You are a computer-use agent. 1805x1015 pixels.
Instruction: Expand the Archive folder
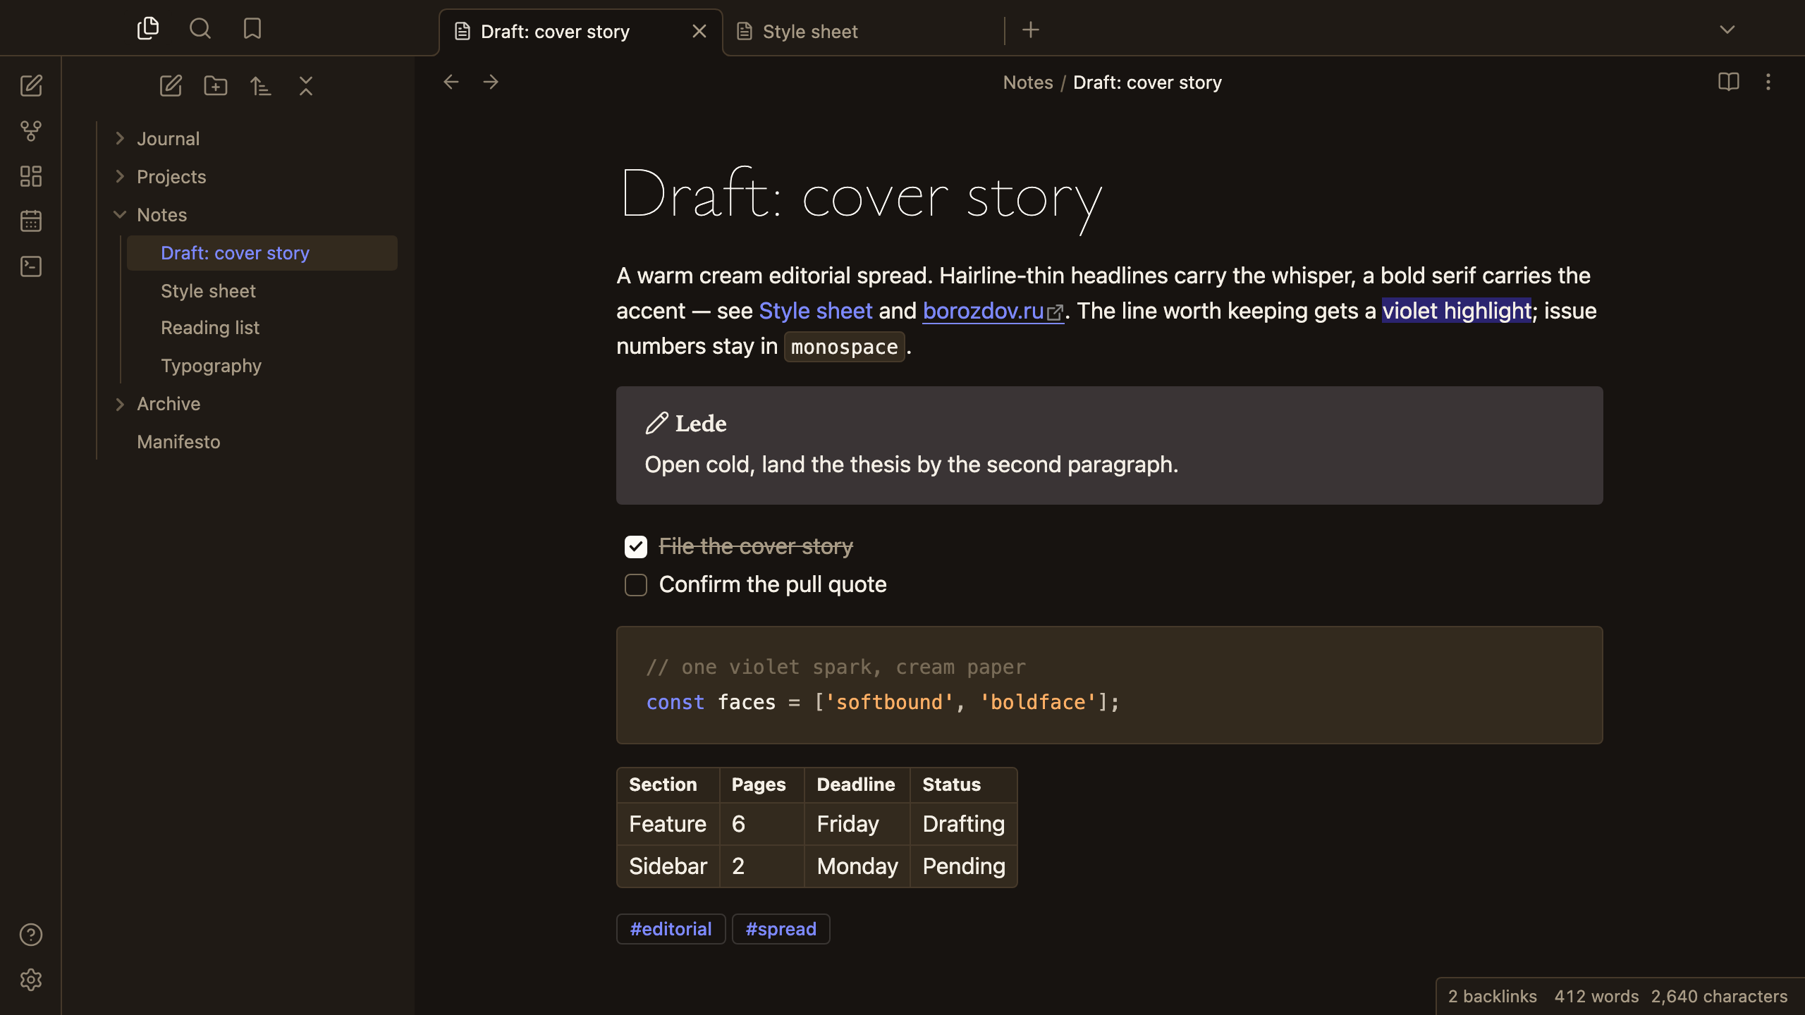[120, 404]
